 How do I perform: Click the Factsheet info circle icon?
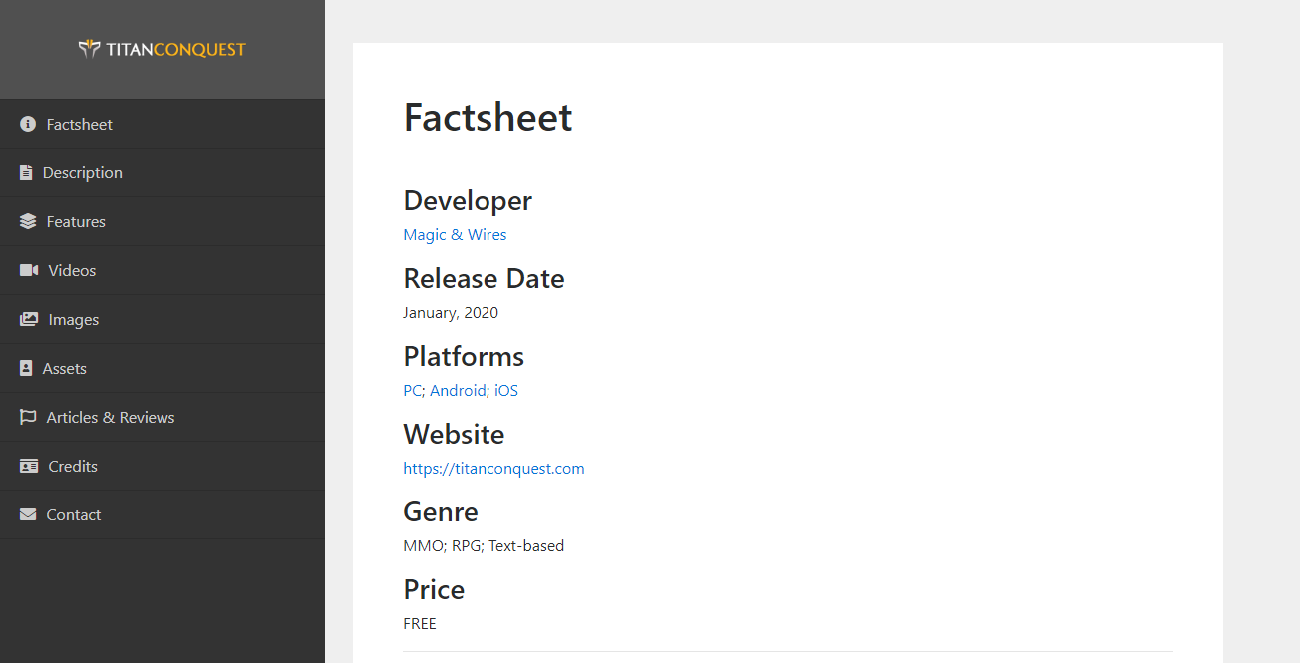pos(28,124)
